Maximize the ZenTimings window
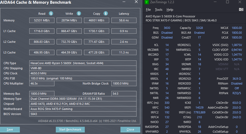Viewport: 246px width, 134px height. 227,2
